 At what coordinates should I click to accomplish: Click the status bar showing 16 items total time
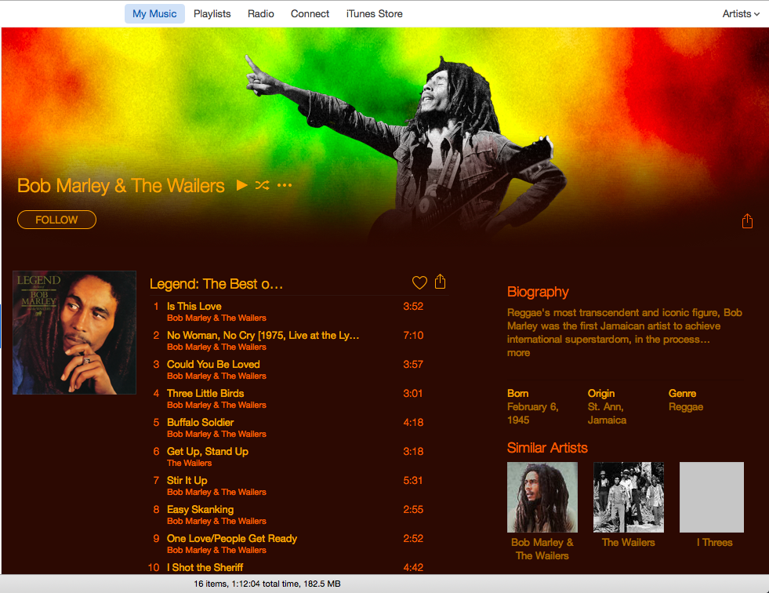(267, 584)
